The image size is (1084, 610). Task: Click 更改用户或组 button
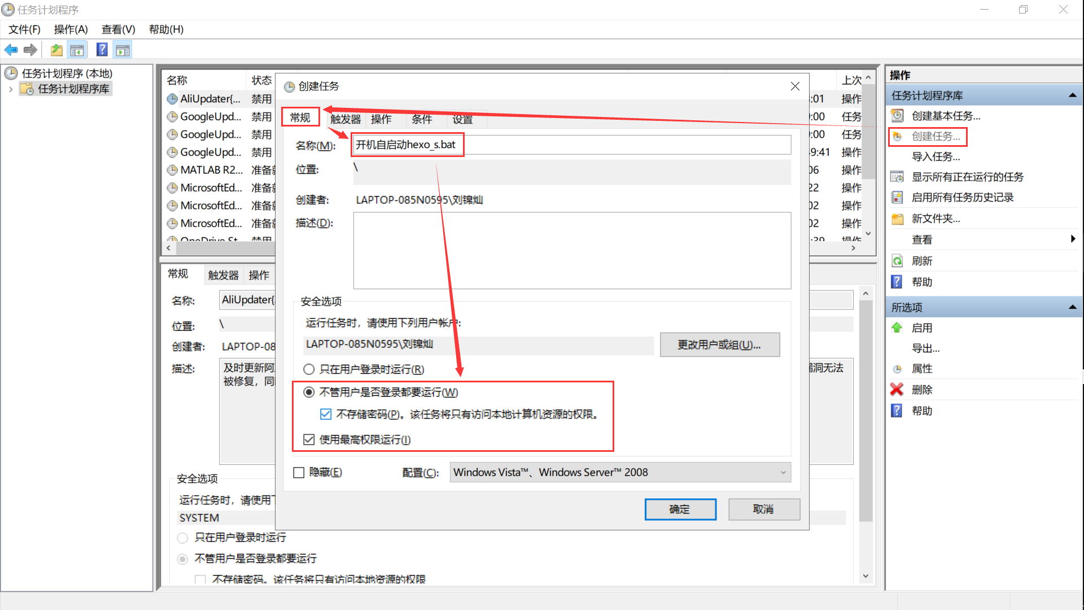[x=719, y=345]
